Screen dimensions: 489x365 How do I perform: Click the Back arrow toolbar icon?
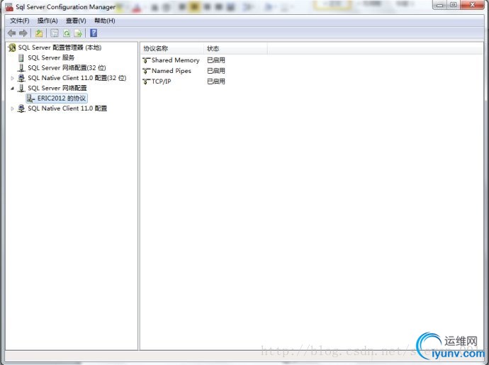click(x=12, y=33)
